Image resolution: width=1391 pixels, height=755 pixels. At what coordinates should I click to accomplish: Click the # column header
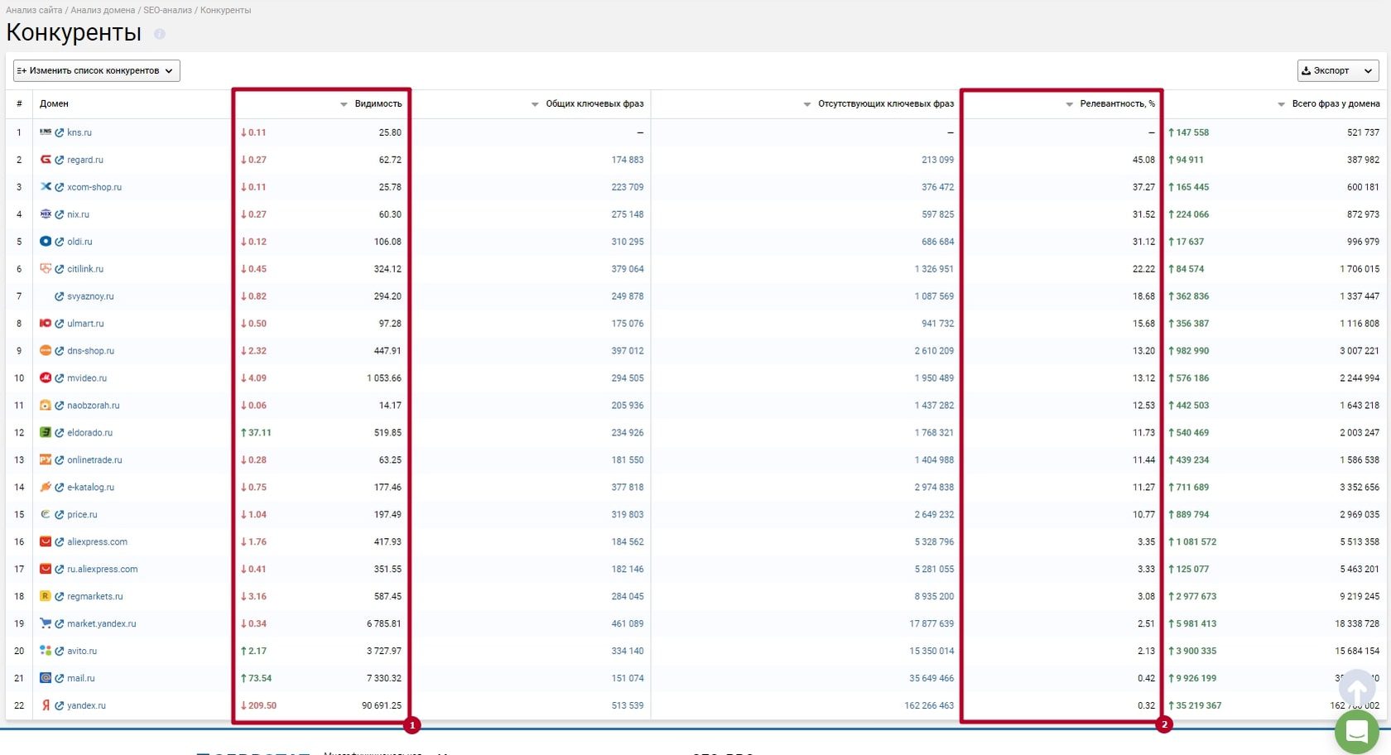click(19, 103)
